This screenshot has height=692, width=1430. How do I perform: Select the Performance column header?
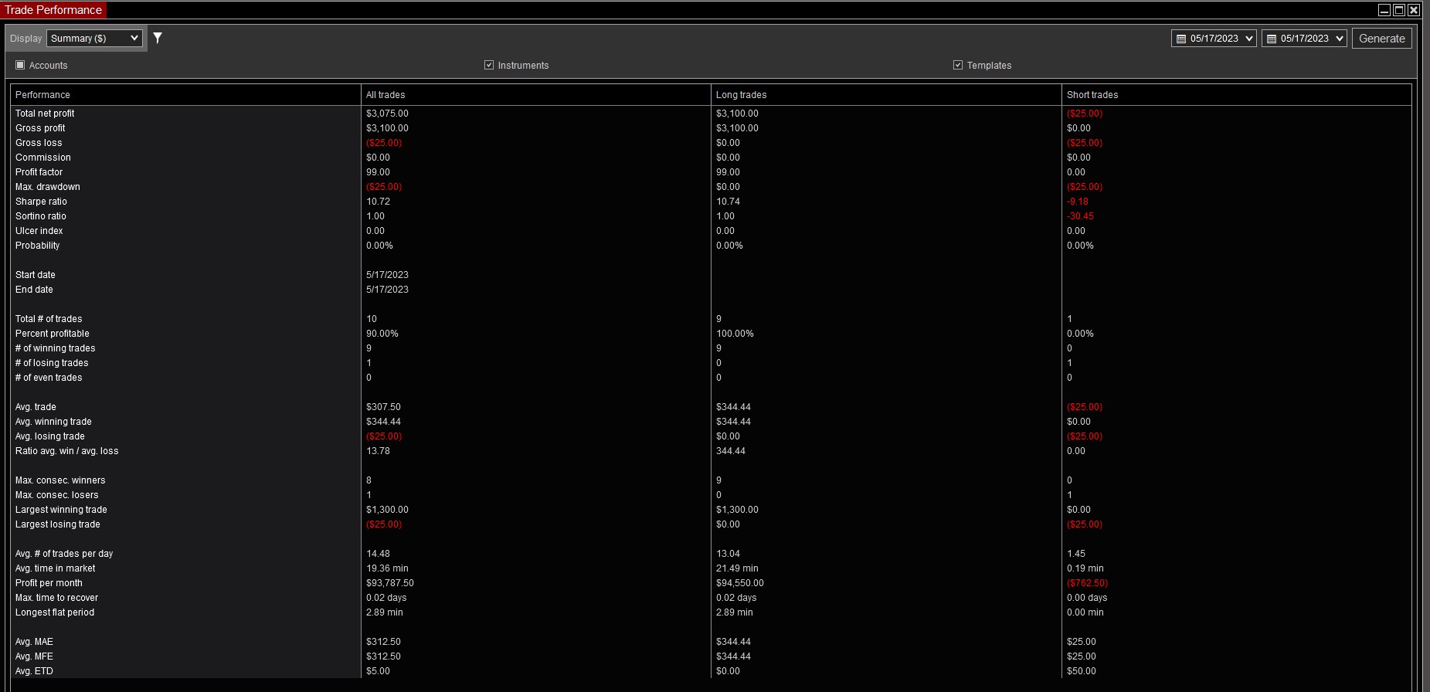(185, 95)
